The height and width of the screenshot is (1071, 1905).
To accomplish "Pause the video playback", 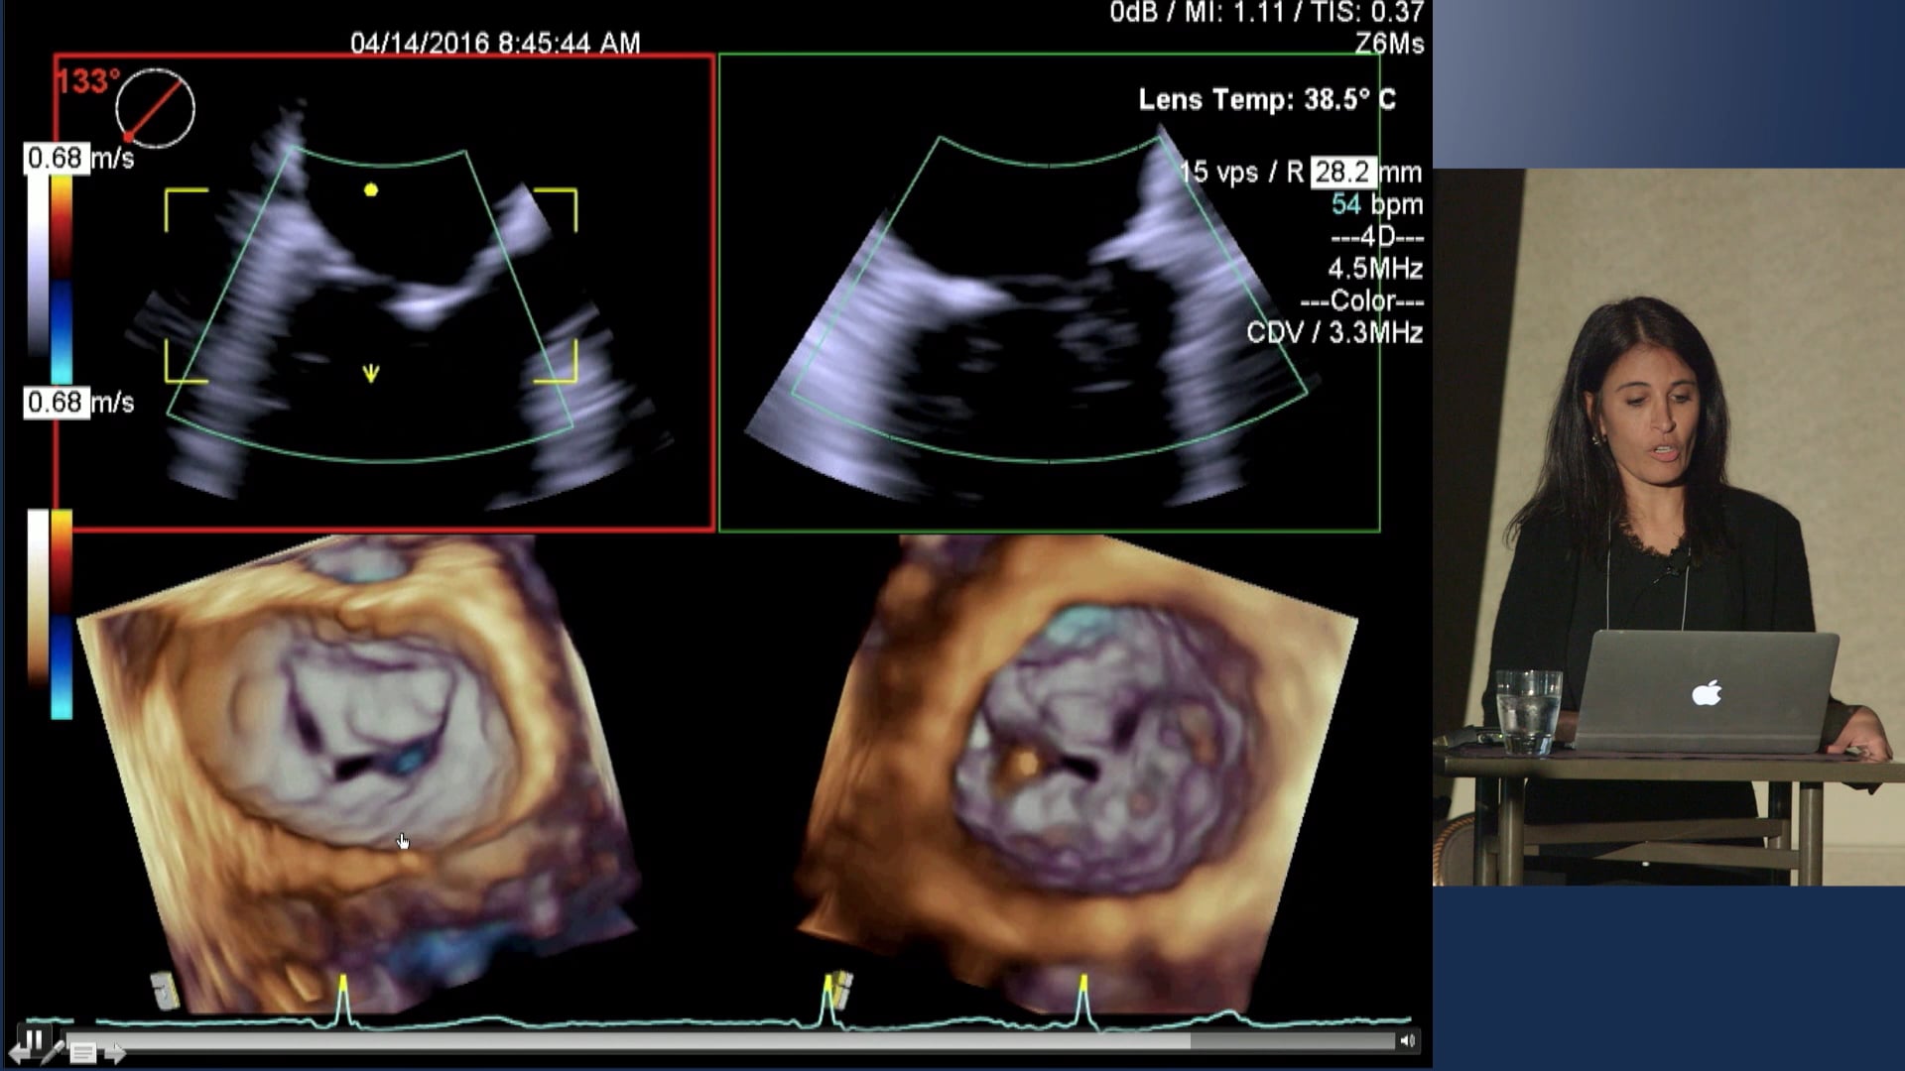I will click(35, 1039).
